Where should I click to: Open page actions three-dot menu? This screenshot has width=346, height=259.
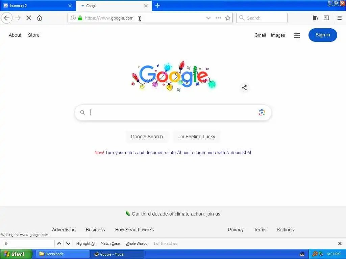[218, 18]
